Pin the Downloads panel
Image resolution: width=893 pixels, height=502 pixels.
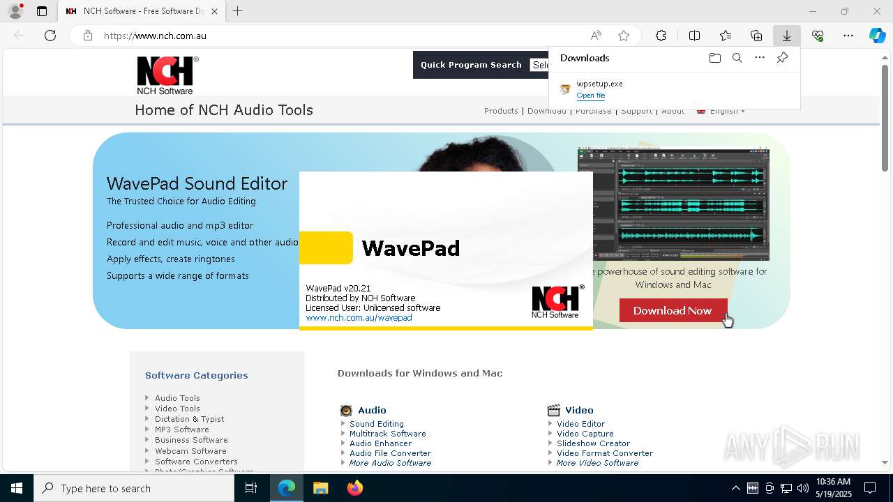[x=782, y=58]
